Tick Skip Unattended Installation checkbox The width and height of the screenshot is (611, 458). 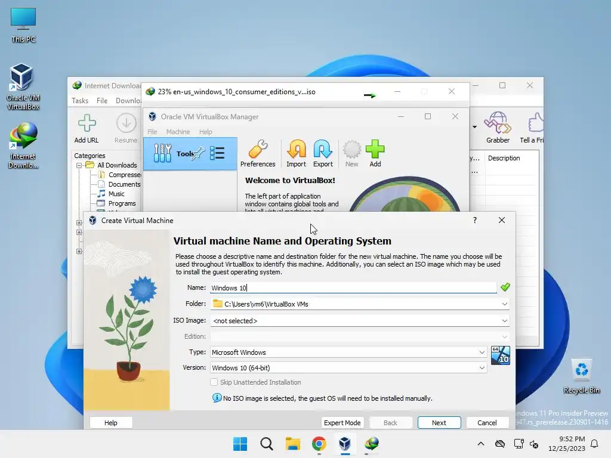pos(214,382)
